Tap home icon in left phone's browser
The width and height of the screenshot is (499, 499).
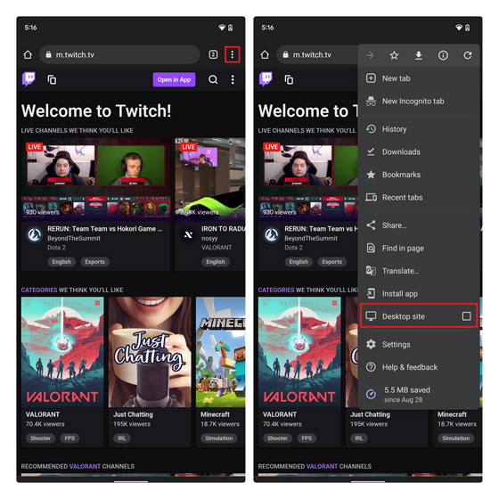(x=28, y=54)
